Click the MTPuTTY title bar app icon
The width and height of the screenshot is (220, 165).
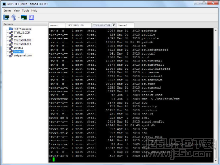4,4
